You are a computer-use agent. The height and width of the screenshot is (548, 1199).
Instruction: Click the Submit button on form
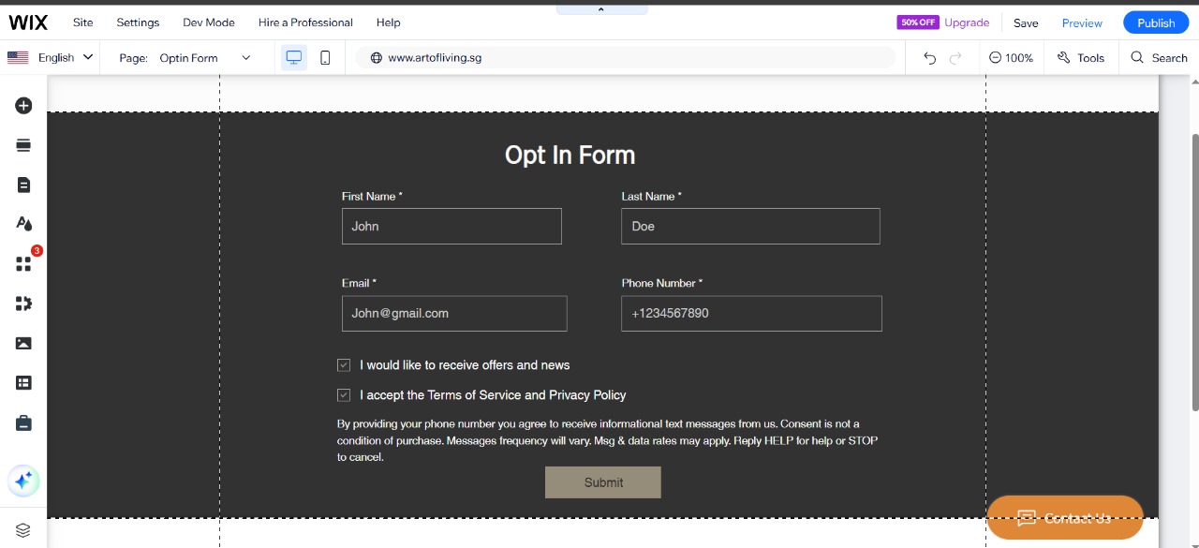(x=602, y=482)
